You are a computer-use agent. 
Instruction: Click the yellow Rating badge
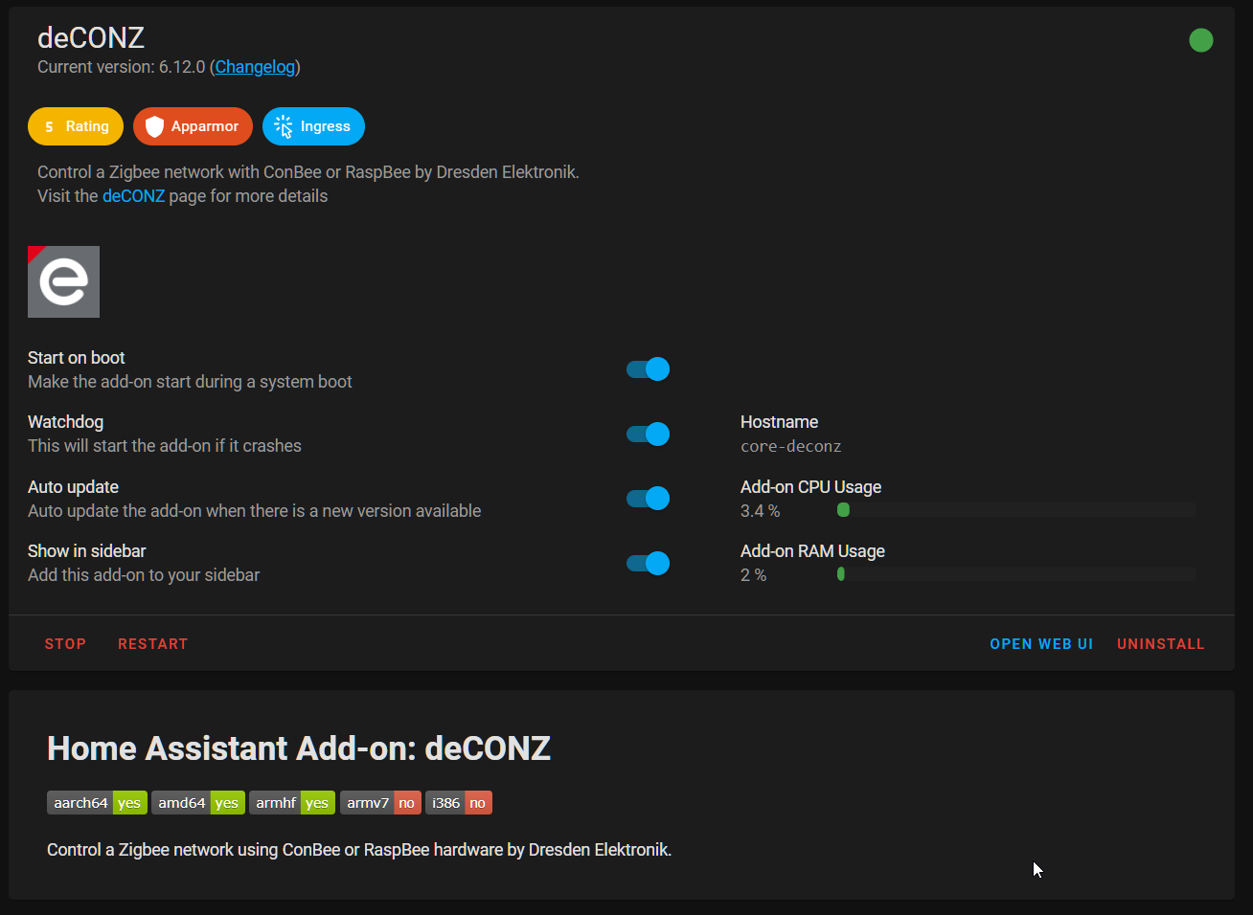pyautogui.click(x=76, y=125)
